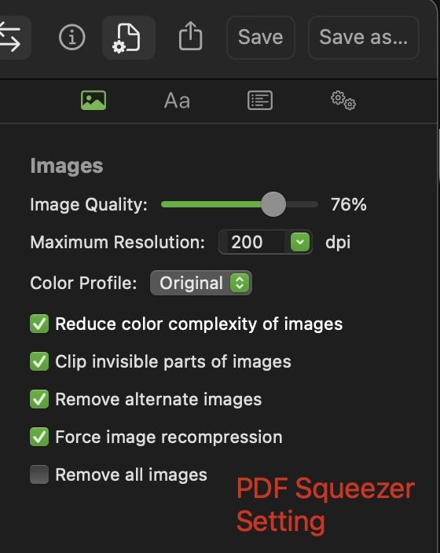Uncheck Remove alternate images
This screenshot has width=440, height=553.
pos(39,399)
